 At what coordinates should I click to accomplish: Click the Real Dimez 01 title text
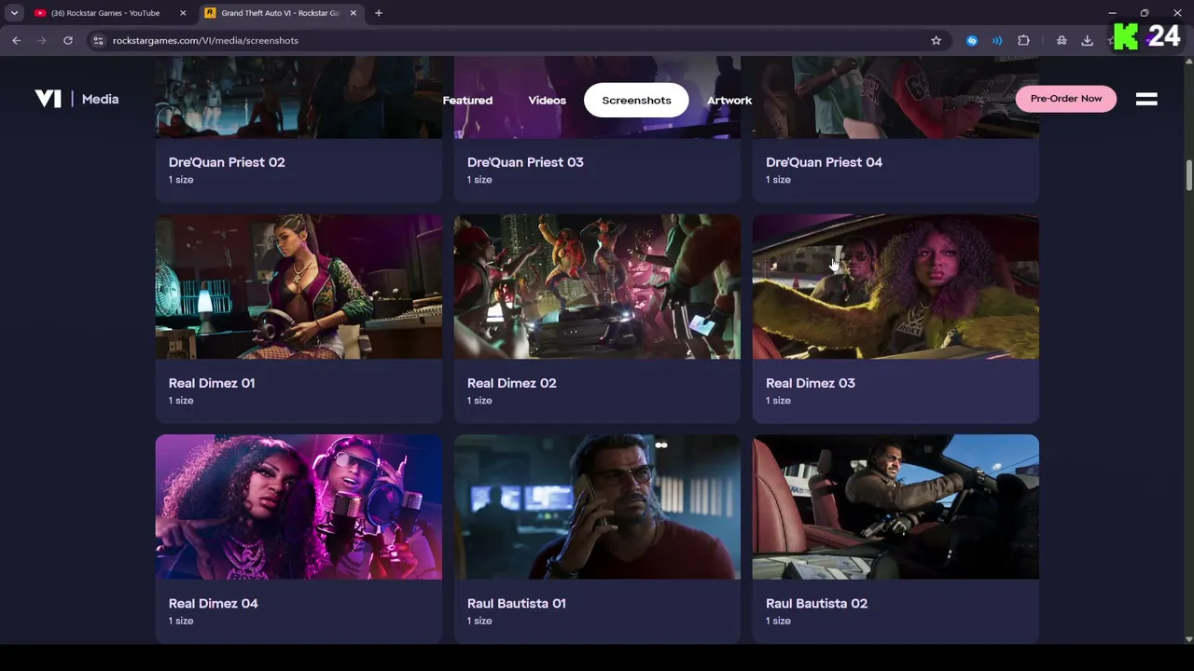tap(212, 383)
